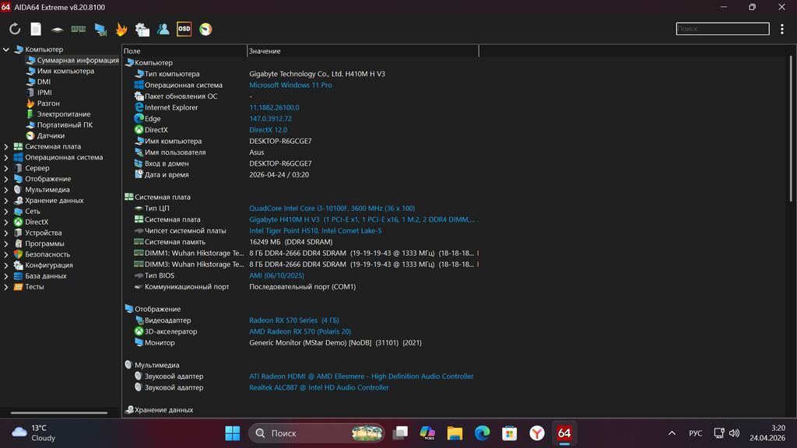Toggle the OSD panel icon
The height and width of the screenshot is (448, 797).
coord(184,29)
